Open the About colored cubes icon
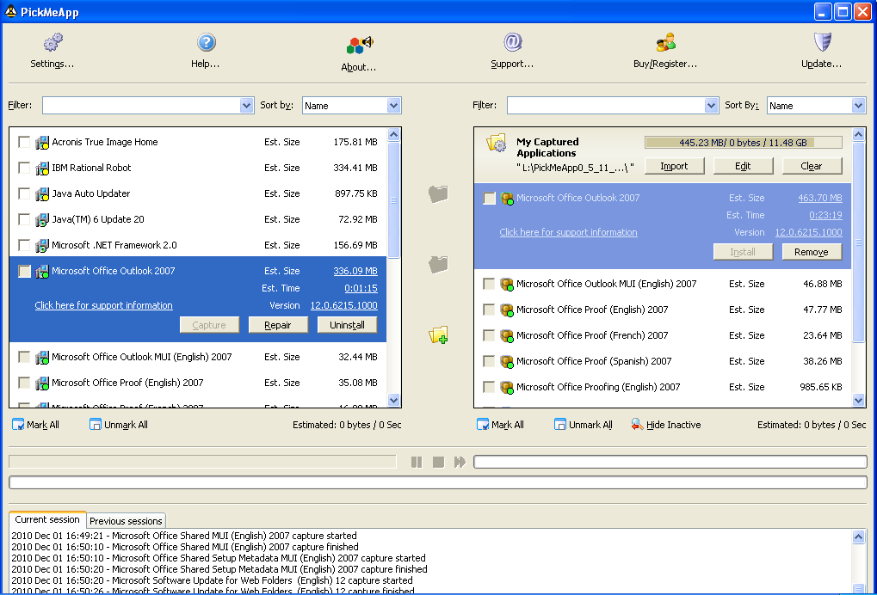 click(x=359, y=45)
